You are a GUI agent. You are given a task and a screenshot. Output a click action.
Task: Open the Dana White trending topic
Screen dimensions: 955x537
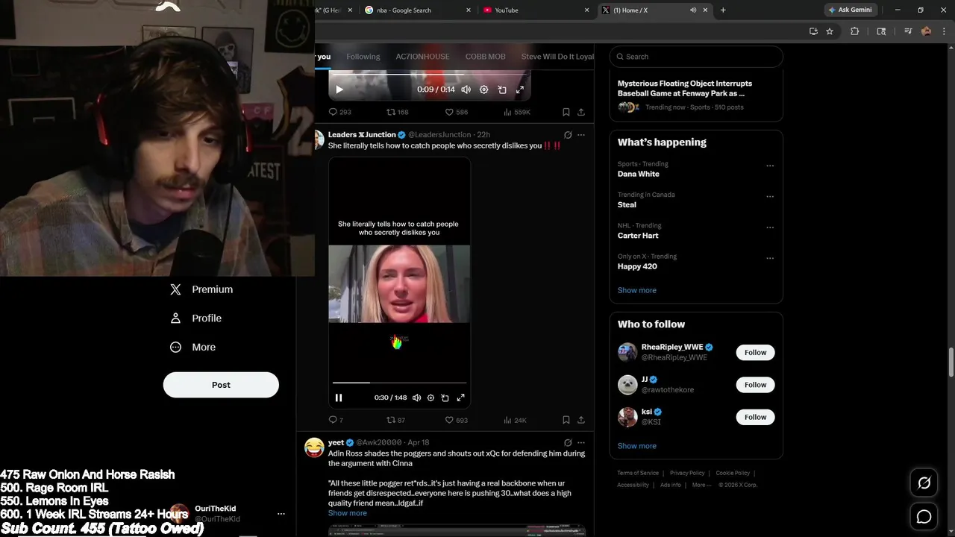(x=639, y=174)
